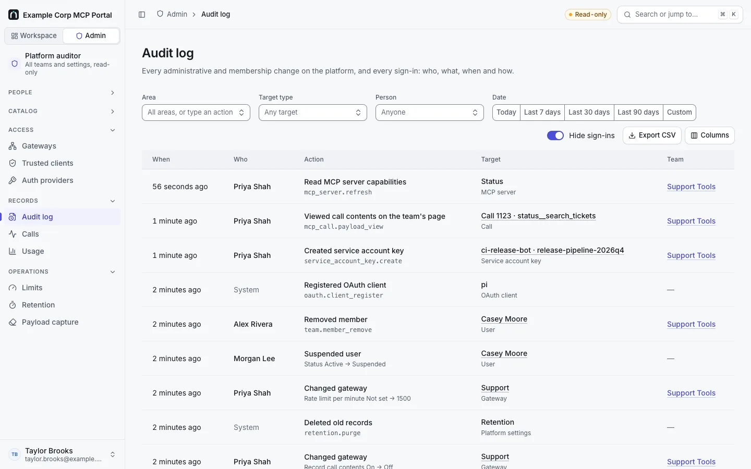Collapse the Access sidebar section
This screenshot has height=469, width=751.
62,130
